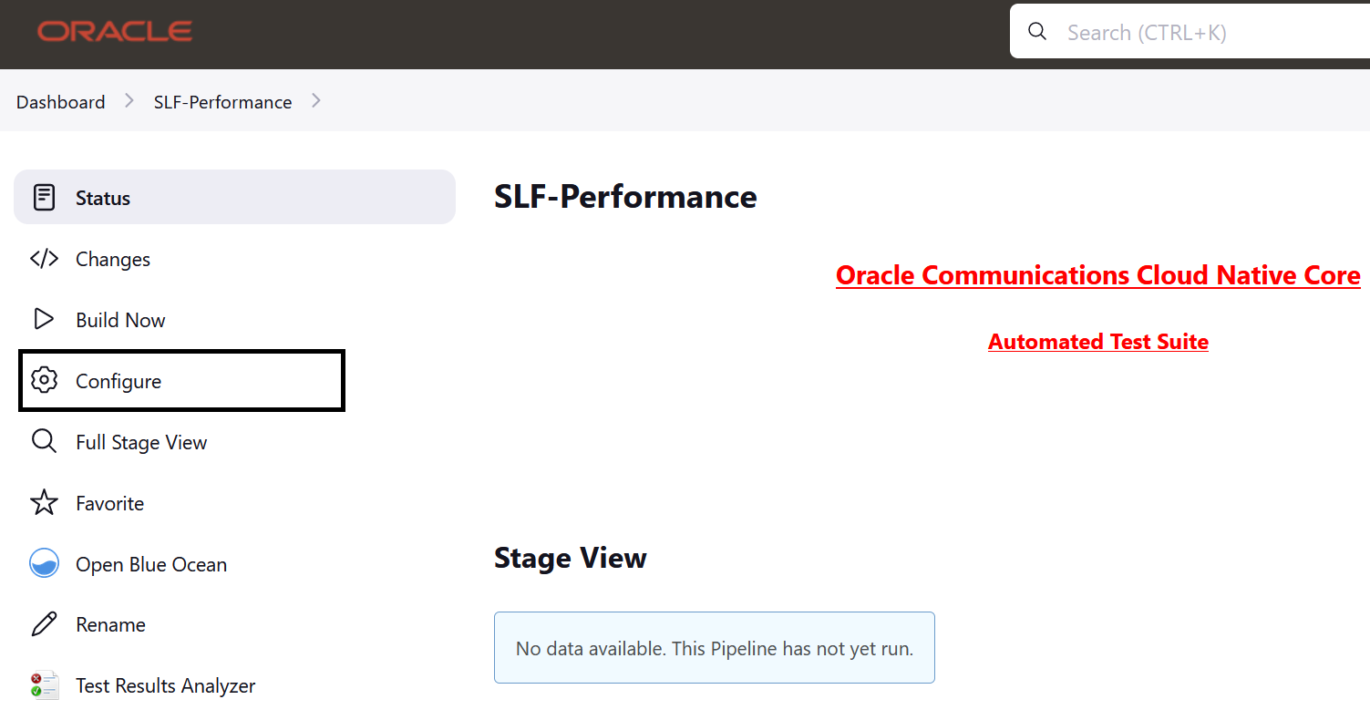The height and width of the screenshot is (720, 1370).
Task: Select Open Blue Ocean from the sidebar
Action: coord(151,563)
